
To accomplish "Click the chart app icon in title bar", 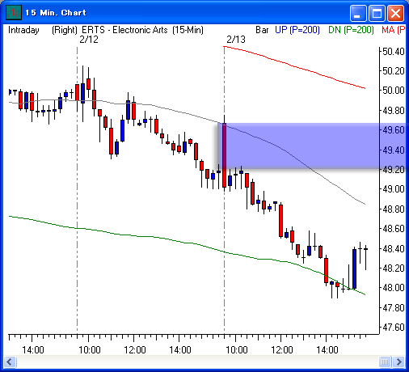I will click(x=14, y=12).
